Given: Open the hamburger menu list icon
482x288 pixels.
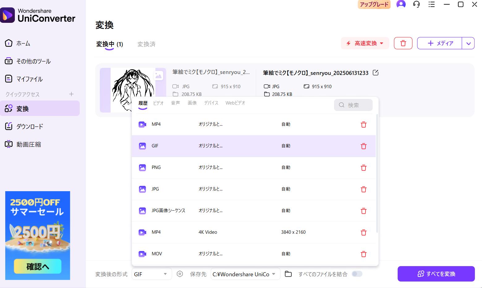Looking at the screenshot, I should tap(432, 4).
